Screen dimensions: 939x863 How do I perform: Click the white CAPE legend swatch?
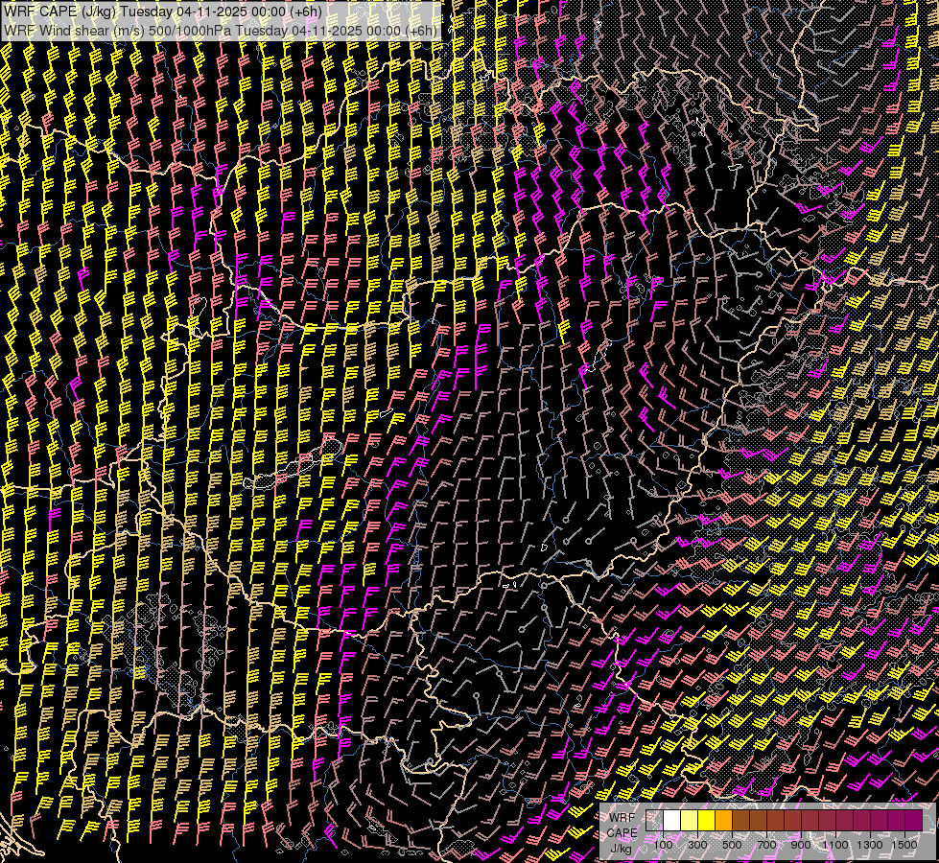(x=672, y=821)
